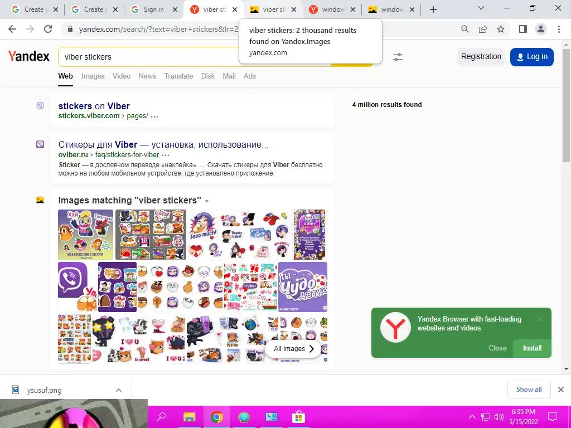Click Chrome icon in taskbar

[x=216, y=417]
